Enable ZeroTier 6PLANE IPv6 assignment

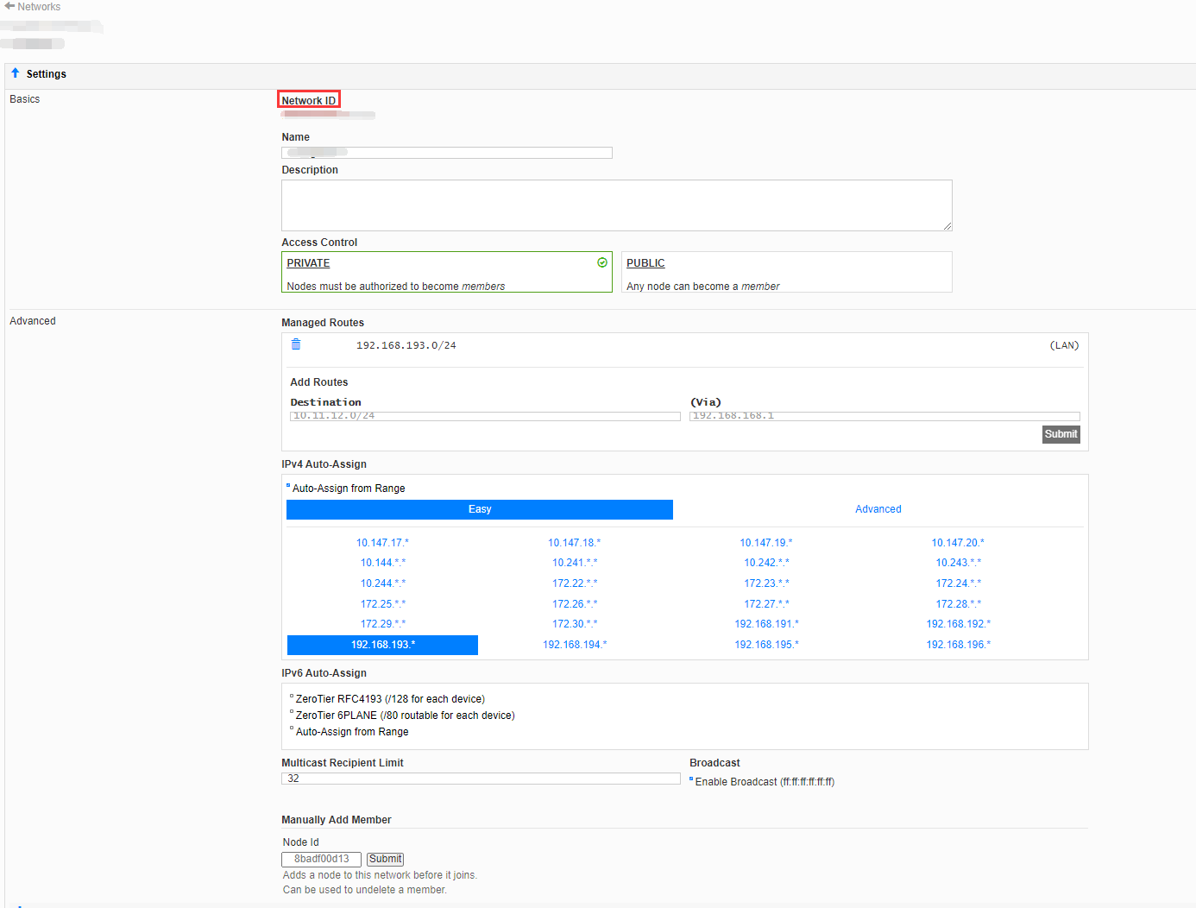pyautogui.click(x=293, y=714)
